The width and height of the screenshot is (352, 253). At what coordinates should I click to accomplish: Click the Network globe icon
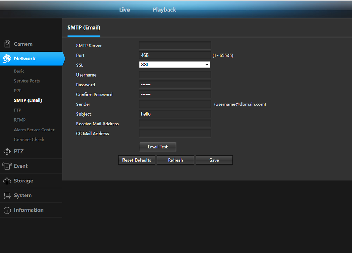coord(7,59)
